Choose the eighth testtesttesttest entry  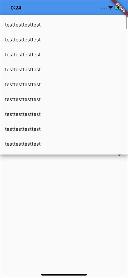[64, 129]
